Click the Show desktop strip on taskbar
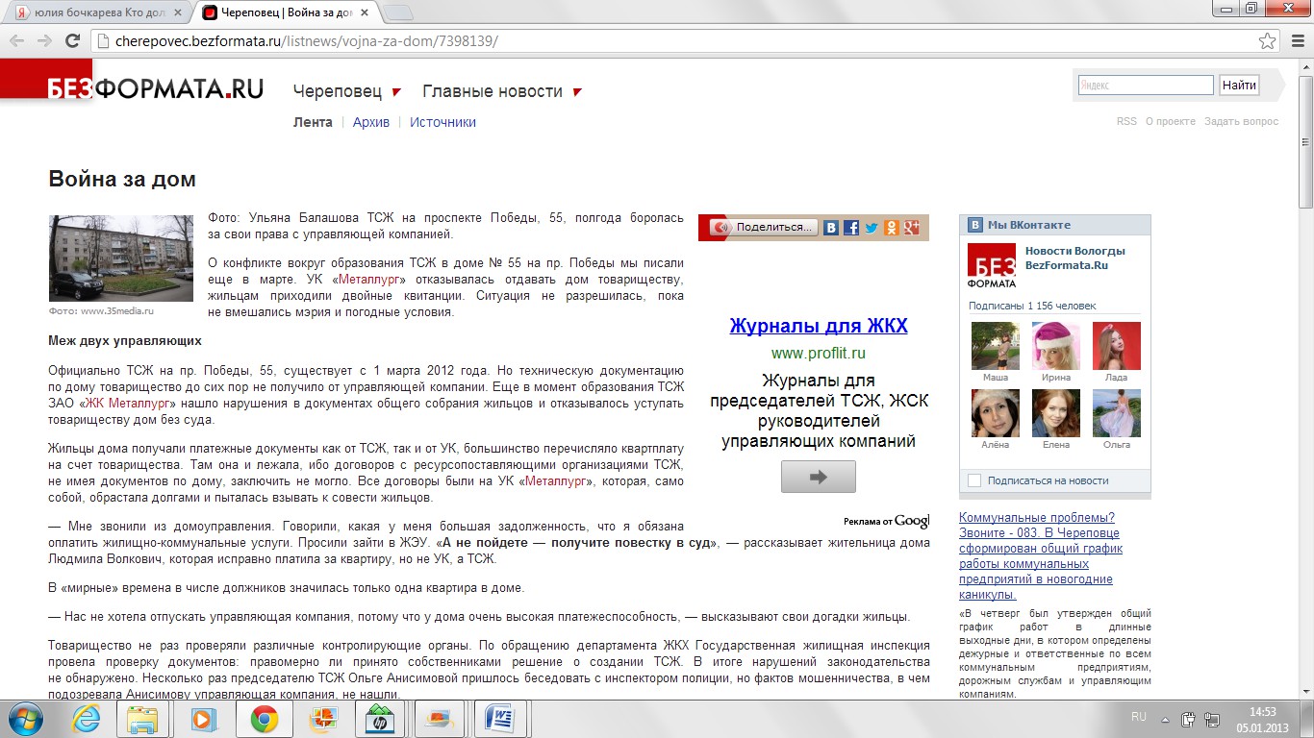 1306,719
